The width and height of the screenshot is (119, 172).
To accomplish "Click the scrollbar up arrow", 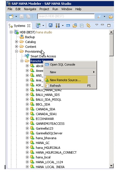I will [111, 32].
